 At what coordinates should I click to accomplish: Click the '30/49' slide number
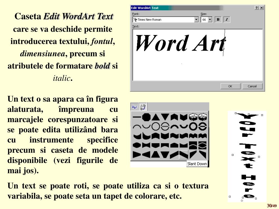tap(272, 206)
